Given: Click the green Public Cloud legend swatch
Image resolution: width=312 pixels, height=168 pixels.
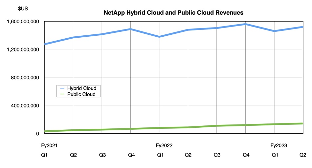Looking at the screenshot, I should [62, 94].
